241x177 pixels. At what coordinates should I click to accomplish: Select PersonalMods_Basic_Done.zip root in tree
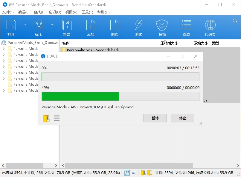33,42
